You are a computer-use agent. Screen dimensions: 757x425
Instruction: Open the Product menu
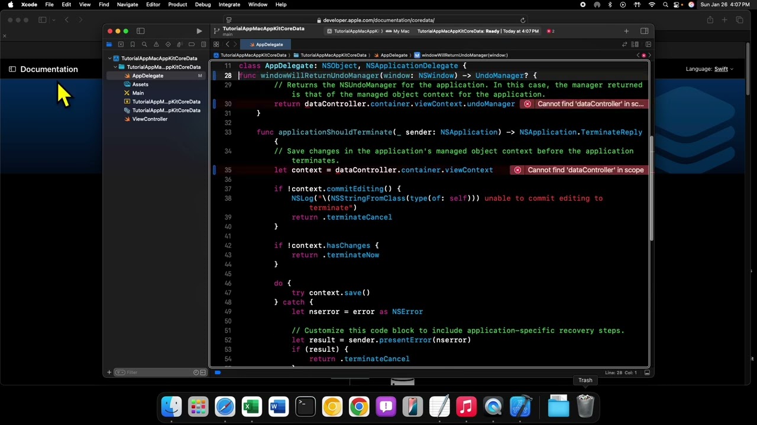tap(177, 5)
